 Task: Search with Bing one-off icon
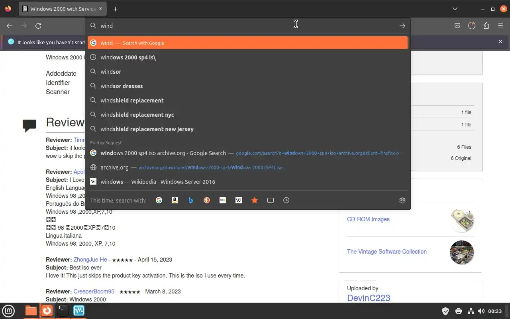pyautogui.click(x=191, y=200)
